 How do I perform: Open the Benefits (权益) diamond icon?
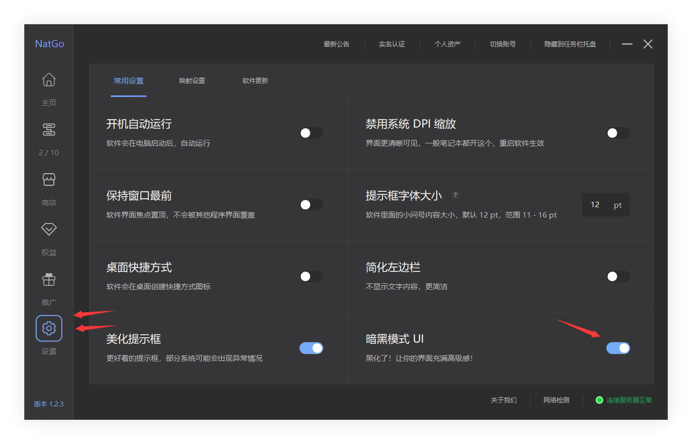(49, 229)
